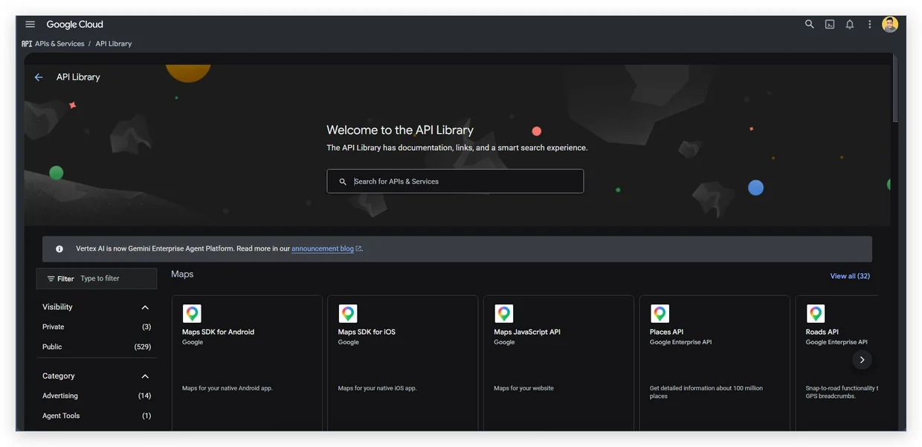Open the announcement blog link
The height and width of the screenshot is (447, 922).
point(323,248)
